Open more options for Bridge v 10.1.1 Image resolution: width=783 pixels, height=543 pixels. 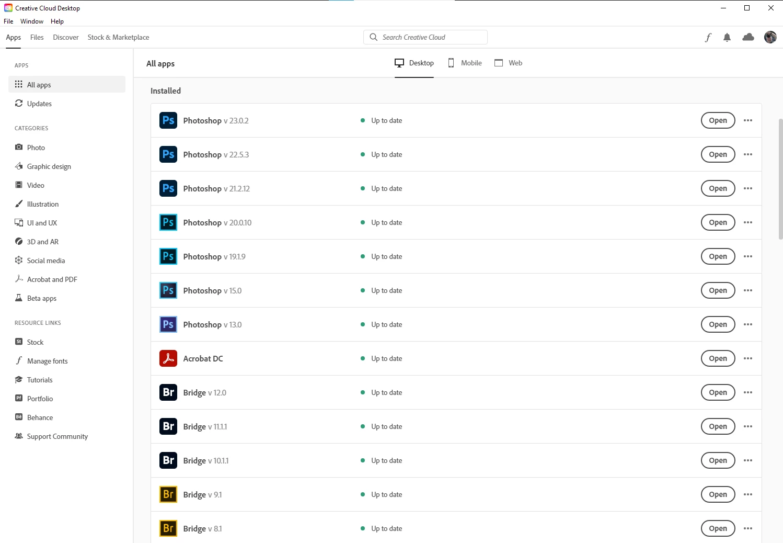[748, 460]
